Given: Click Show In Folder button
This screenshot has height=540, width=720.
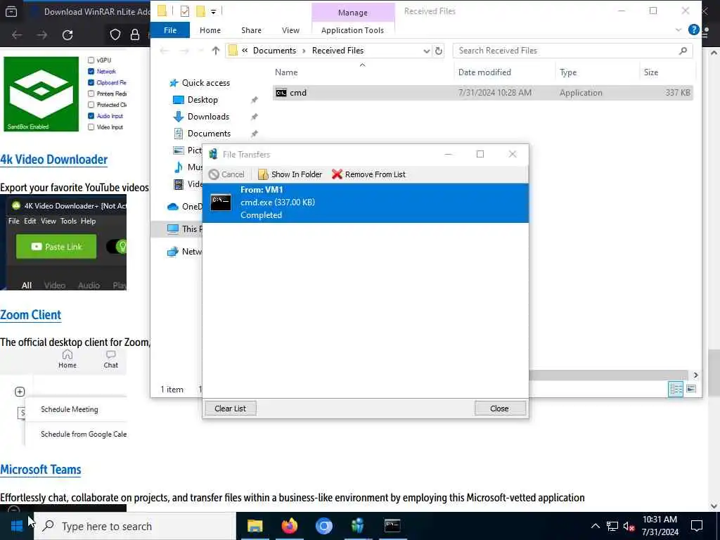Looking at the screenshot, I should pyautogui.click(x=290, y=174).
